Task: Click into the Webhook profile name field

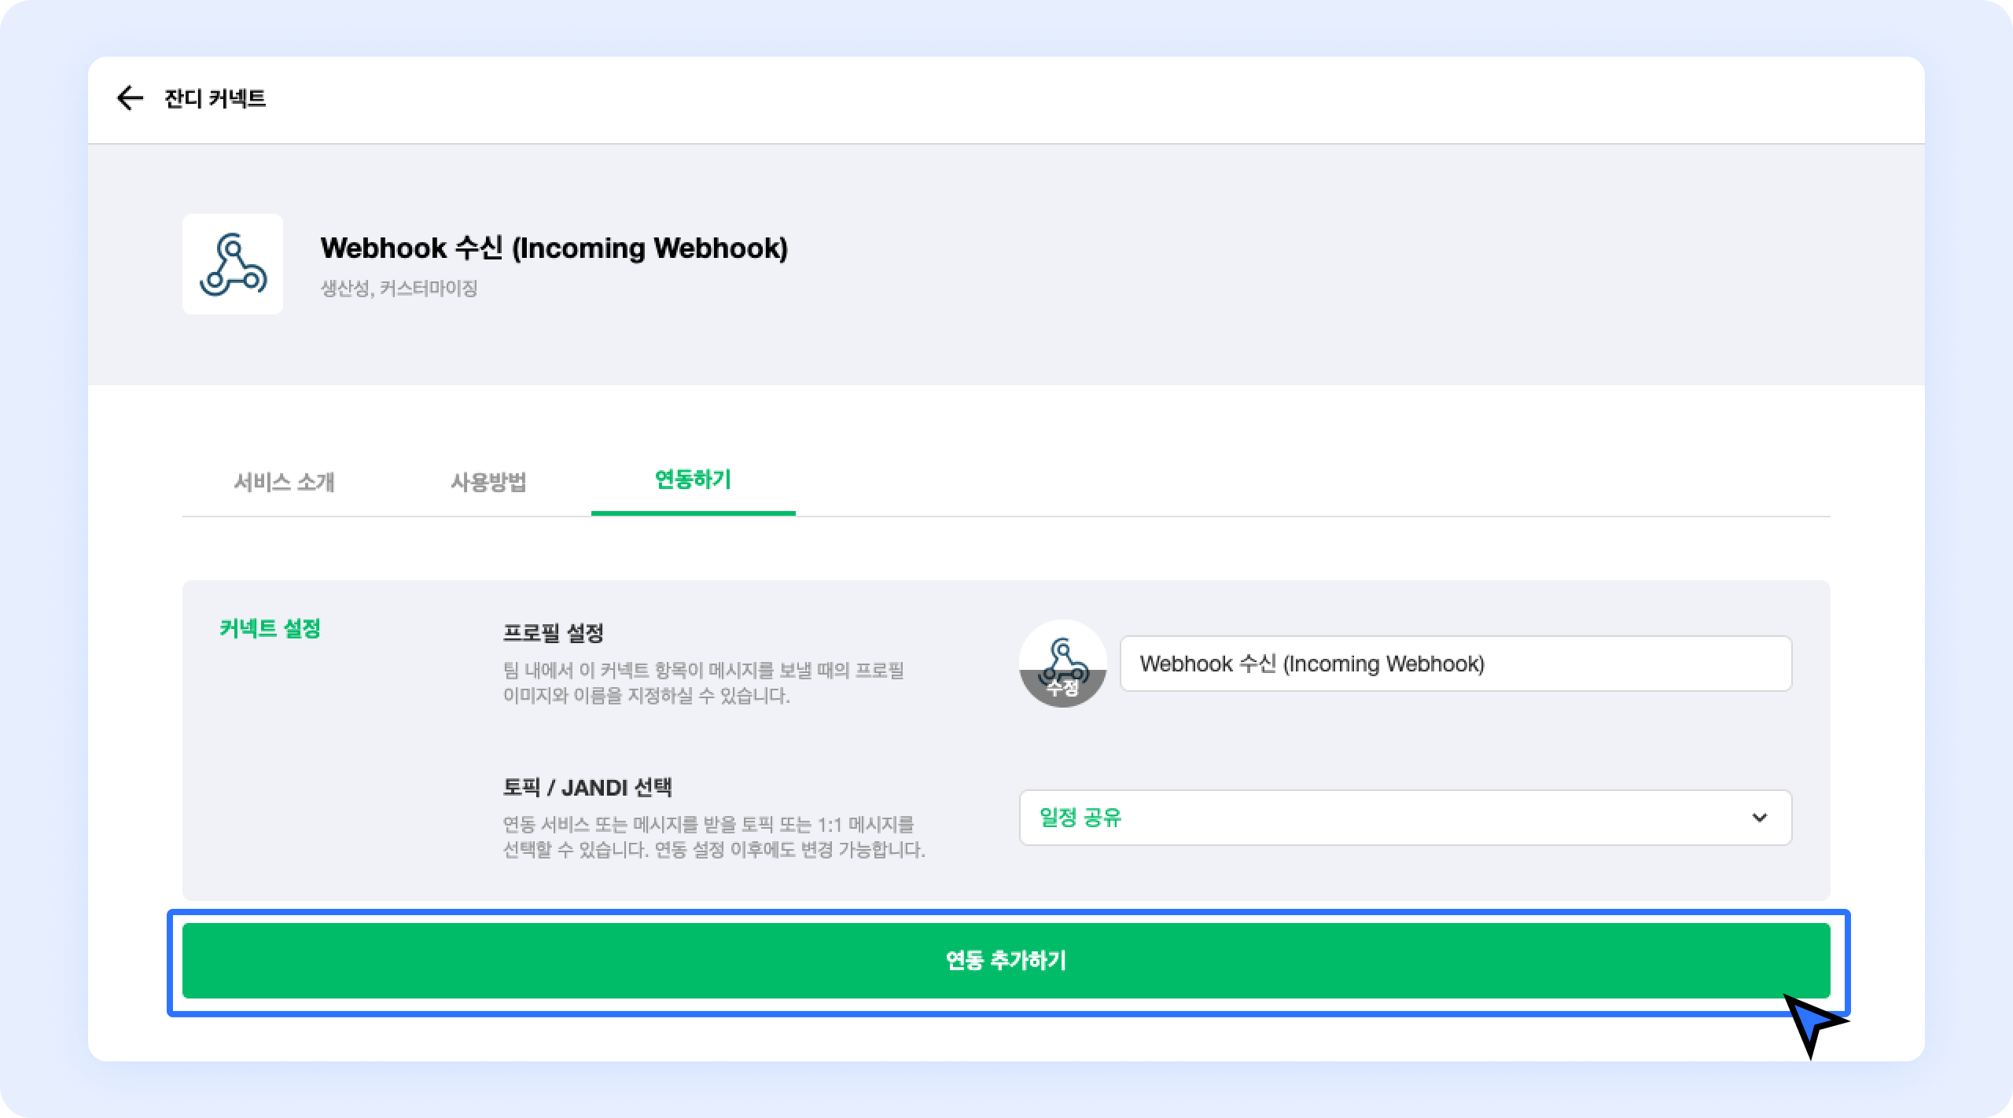Action: click(1455, 664)
